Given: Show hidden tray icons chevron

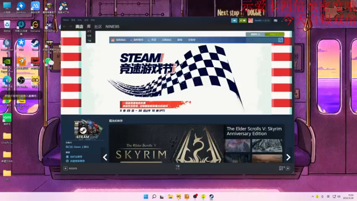Looking at the screenshot, I should pyautogui.click(x=313, y=197).
